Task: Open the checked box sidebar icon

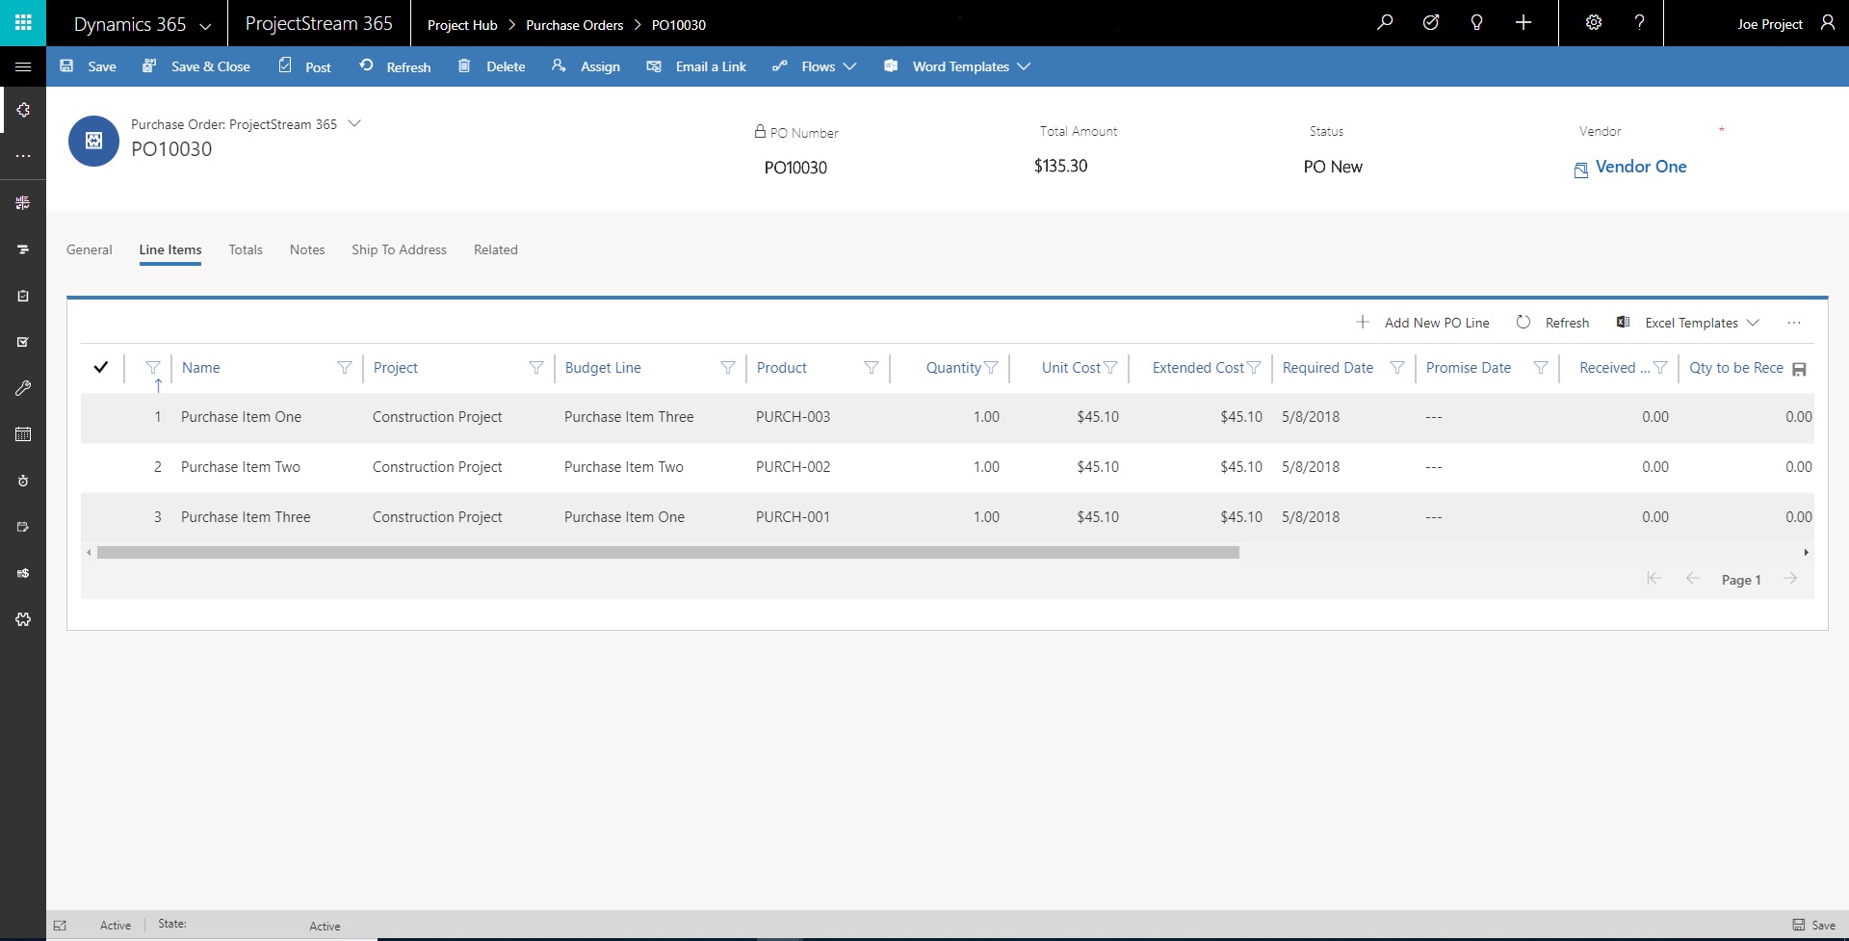Action: [x=23, y=342]
